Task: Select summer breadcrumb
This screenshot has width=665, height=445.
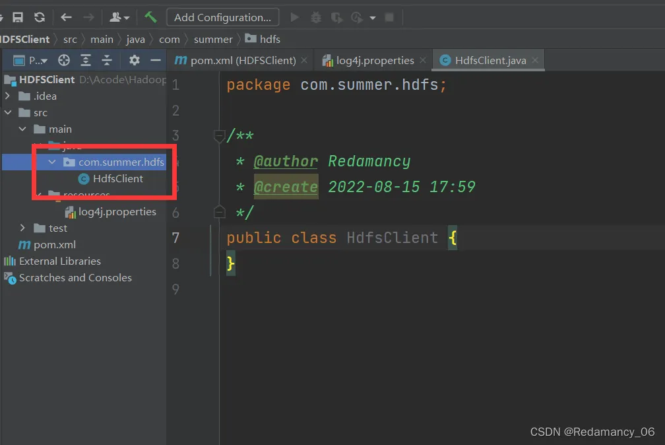Action: pyautogui.click(x=213, y=40)
